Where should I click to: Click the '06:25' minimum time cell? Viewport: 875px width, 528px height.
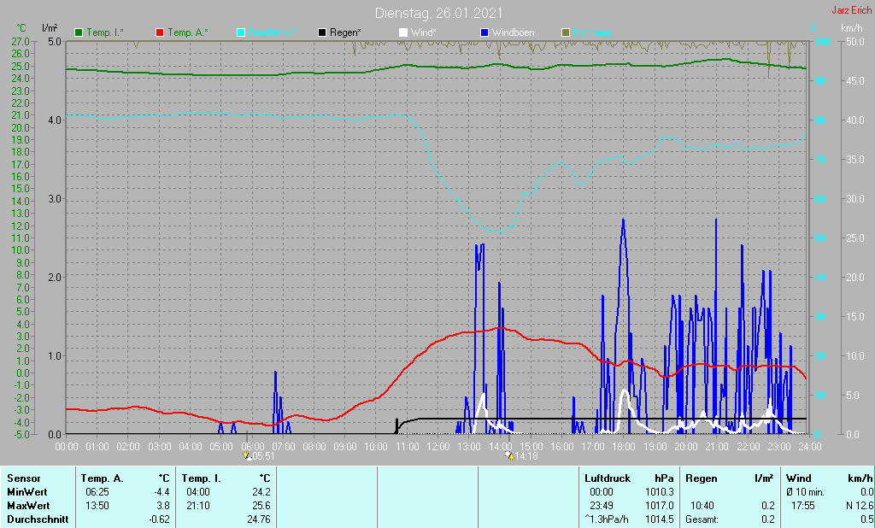(x=97, y=492)
